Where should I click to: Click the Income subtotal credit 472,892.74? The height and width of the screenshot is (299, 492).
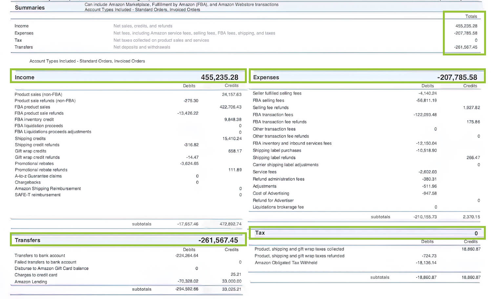pos(231,224)
